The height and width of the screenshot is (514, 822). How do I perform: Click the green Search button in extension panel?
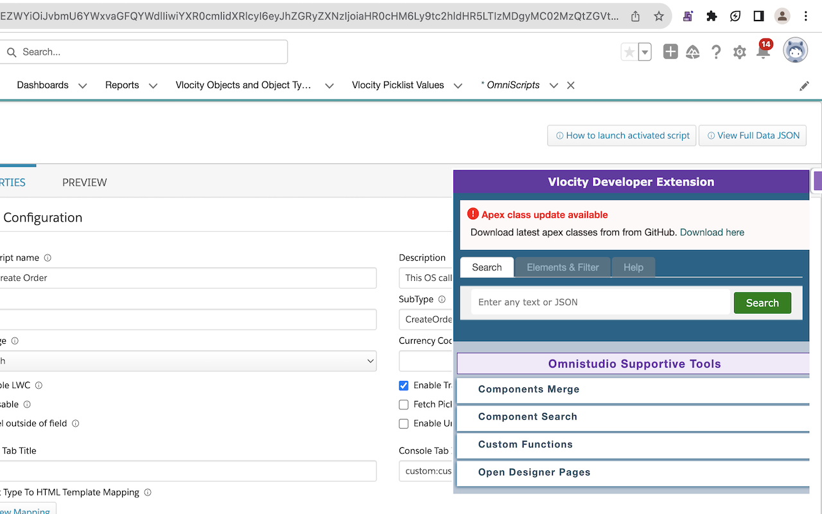[762, 303]
